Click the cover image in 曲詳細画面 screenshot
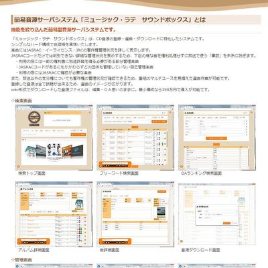Image resolution: width=268 pixels, height=268 pixels. pyautogui.click(x=161, y=211)
